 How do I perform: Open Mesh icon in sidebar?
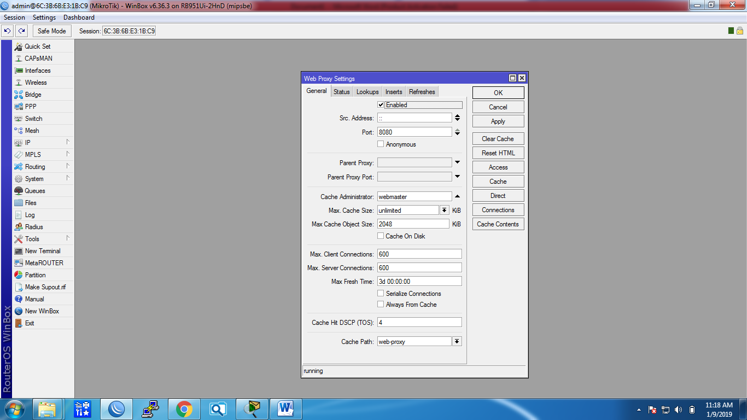[x=19, y=131]
